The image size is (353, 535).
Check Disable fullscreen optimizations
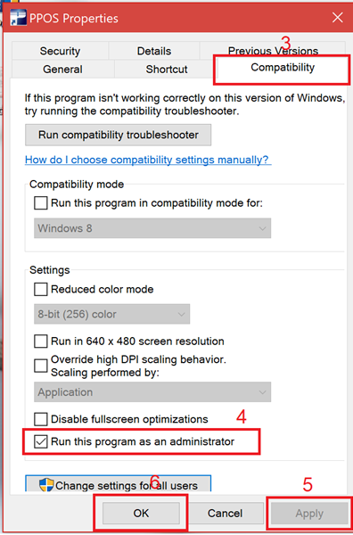coord(41,419)
